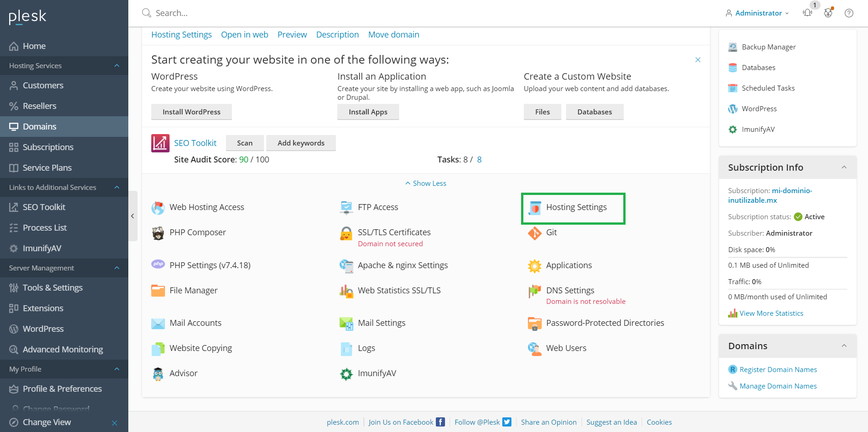
Task: Open Advanced Monitoring in sidebar
Action: click(64, 350)
